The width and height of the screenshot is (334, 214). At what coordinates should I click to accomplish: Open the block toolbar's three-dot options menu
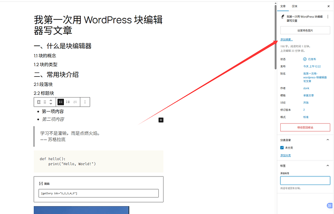tap(85, 102)
